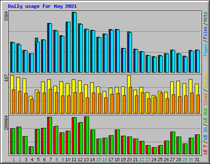Click x-axis day label 10
The height and width of the screenshot is (164, 210).
[x=68, y=159]
